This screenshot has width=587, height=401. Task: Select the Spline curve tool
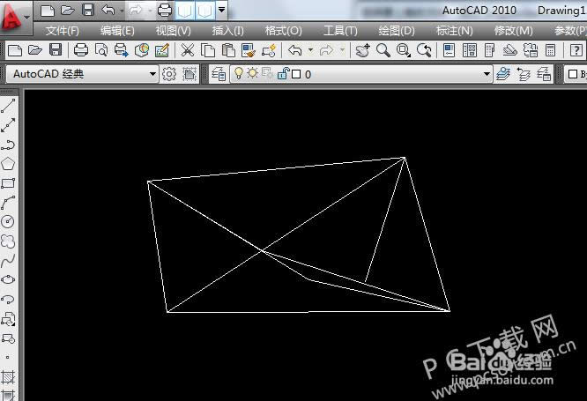coord(9,260)
